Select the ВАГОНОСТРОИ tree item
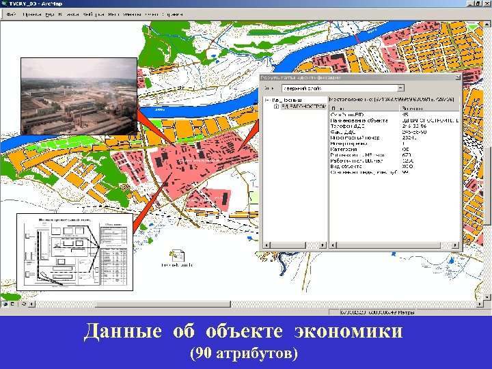The image size is (492, 369). (x=303, y=107)
